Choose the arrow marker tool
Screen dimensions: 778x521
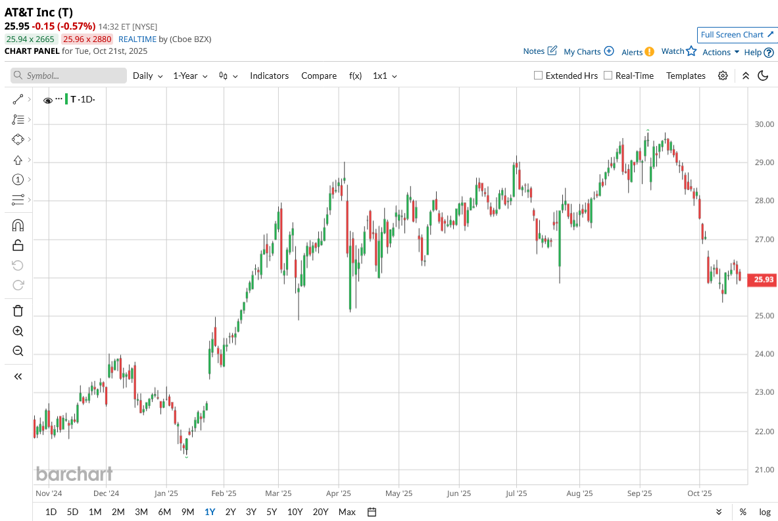click(x=18, y=160)
